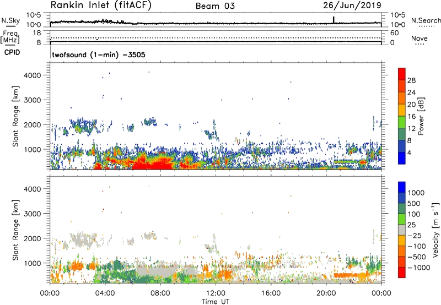
Task: Click the 3000 tick label on velocity panel
Action: [x=32, y=214]
